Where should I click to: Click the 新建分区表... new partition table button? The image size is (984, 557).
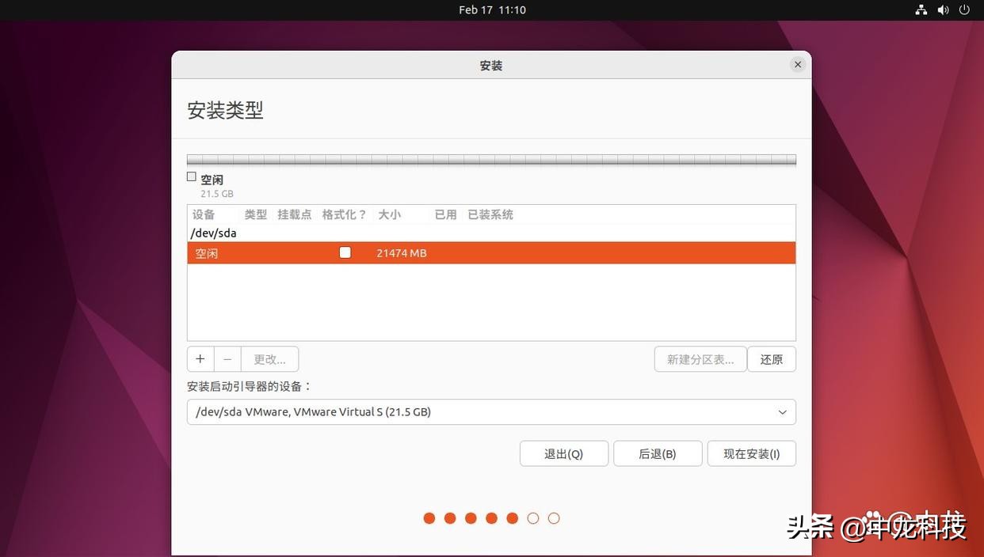[700, 358]
